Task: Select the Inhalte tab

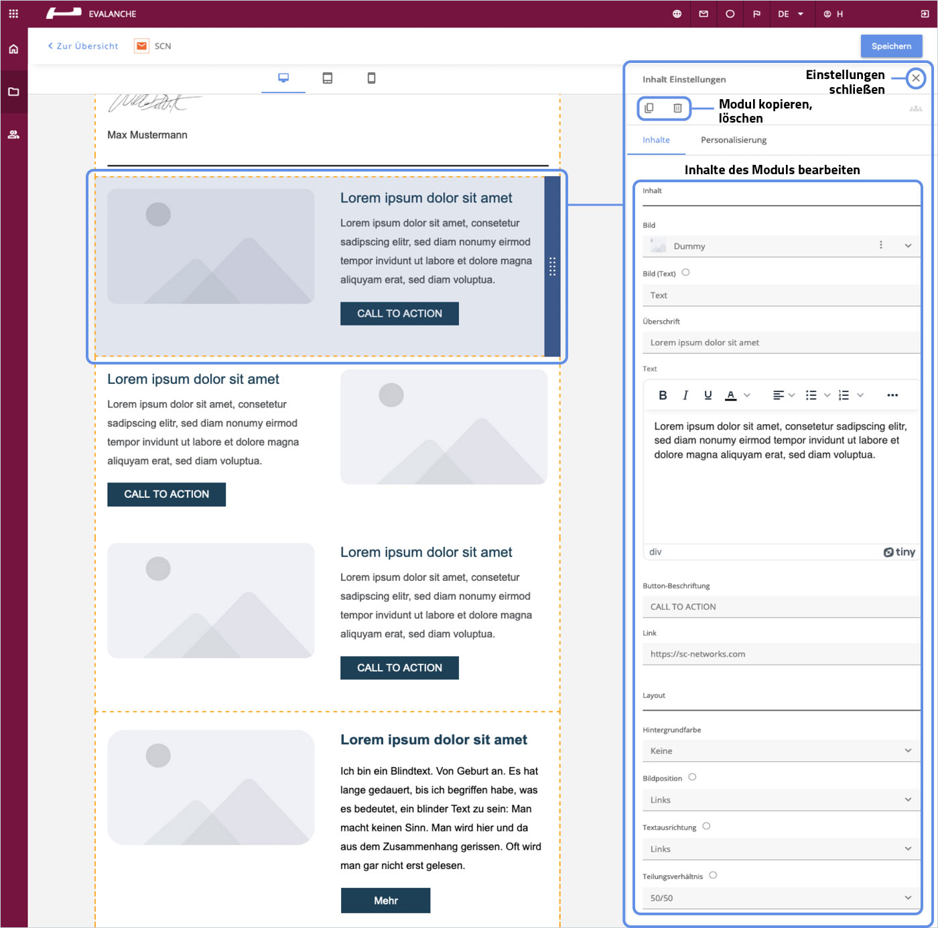Action: (x=656, y=140)
